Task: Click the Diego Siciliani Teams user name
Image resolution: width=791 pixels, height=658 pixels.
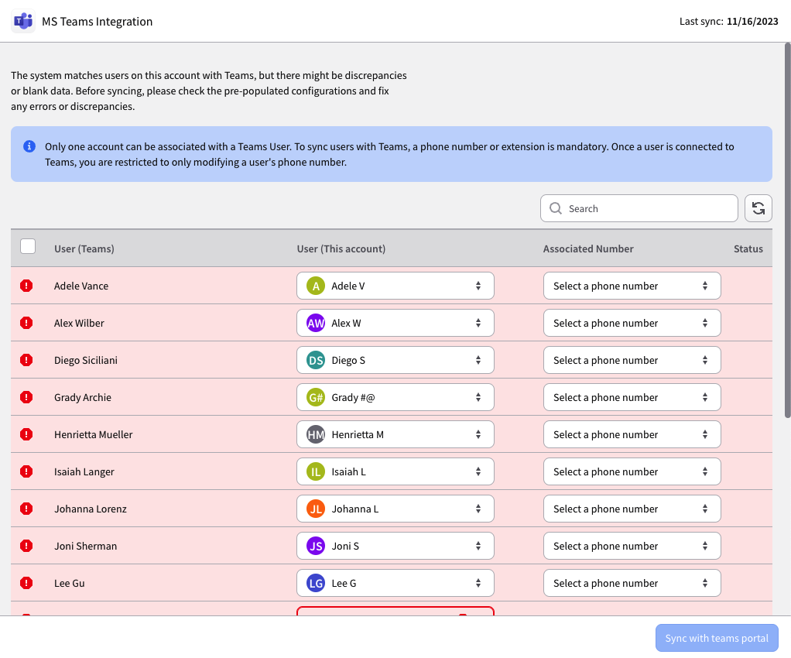Action: coord(86,360)
